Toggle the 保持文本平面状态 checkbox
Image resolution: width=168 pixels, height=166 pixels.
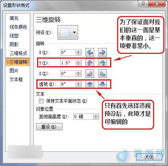[41, 101]
